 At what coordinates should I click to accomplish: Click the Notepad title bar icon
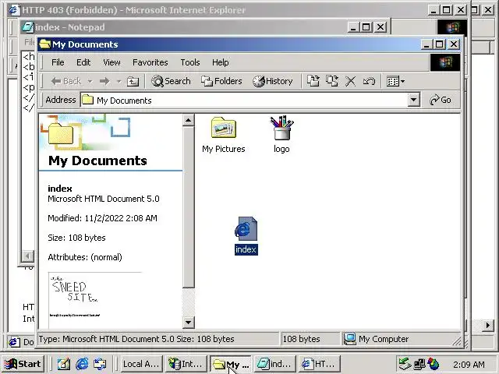[28, 26]
